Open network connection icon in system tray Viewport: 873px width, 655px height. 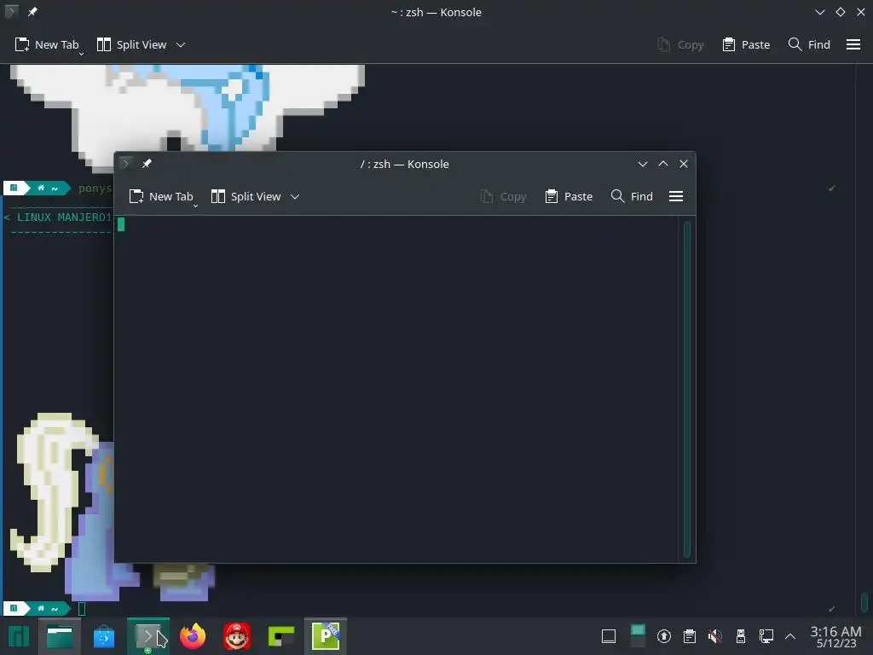coord(766,636)
